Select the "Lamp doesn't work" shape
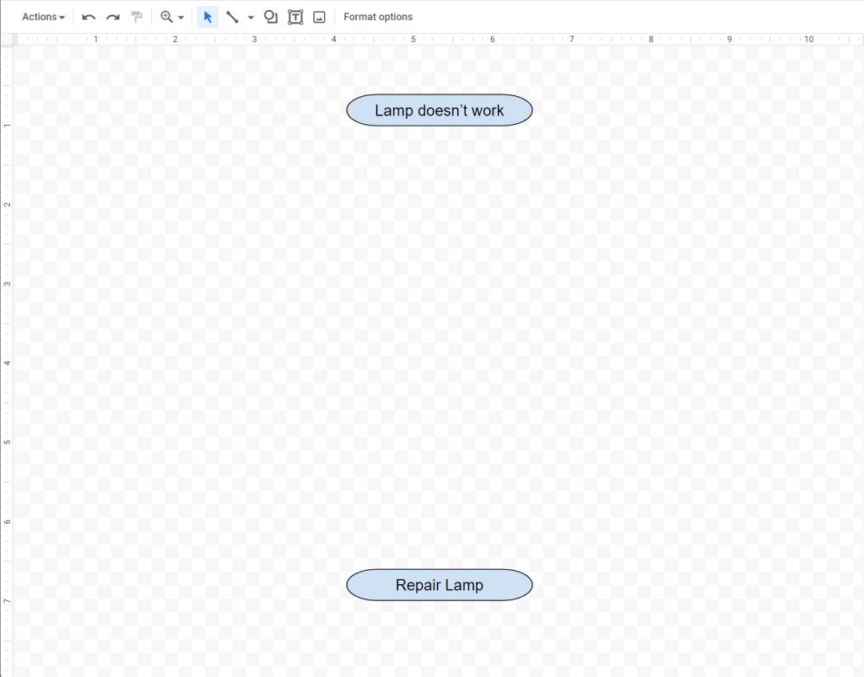Viewport: 864px width, 677px height. pyautogui.click(x=439, y=110)
